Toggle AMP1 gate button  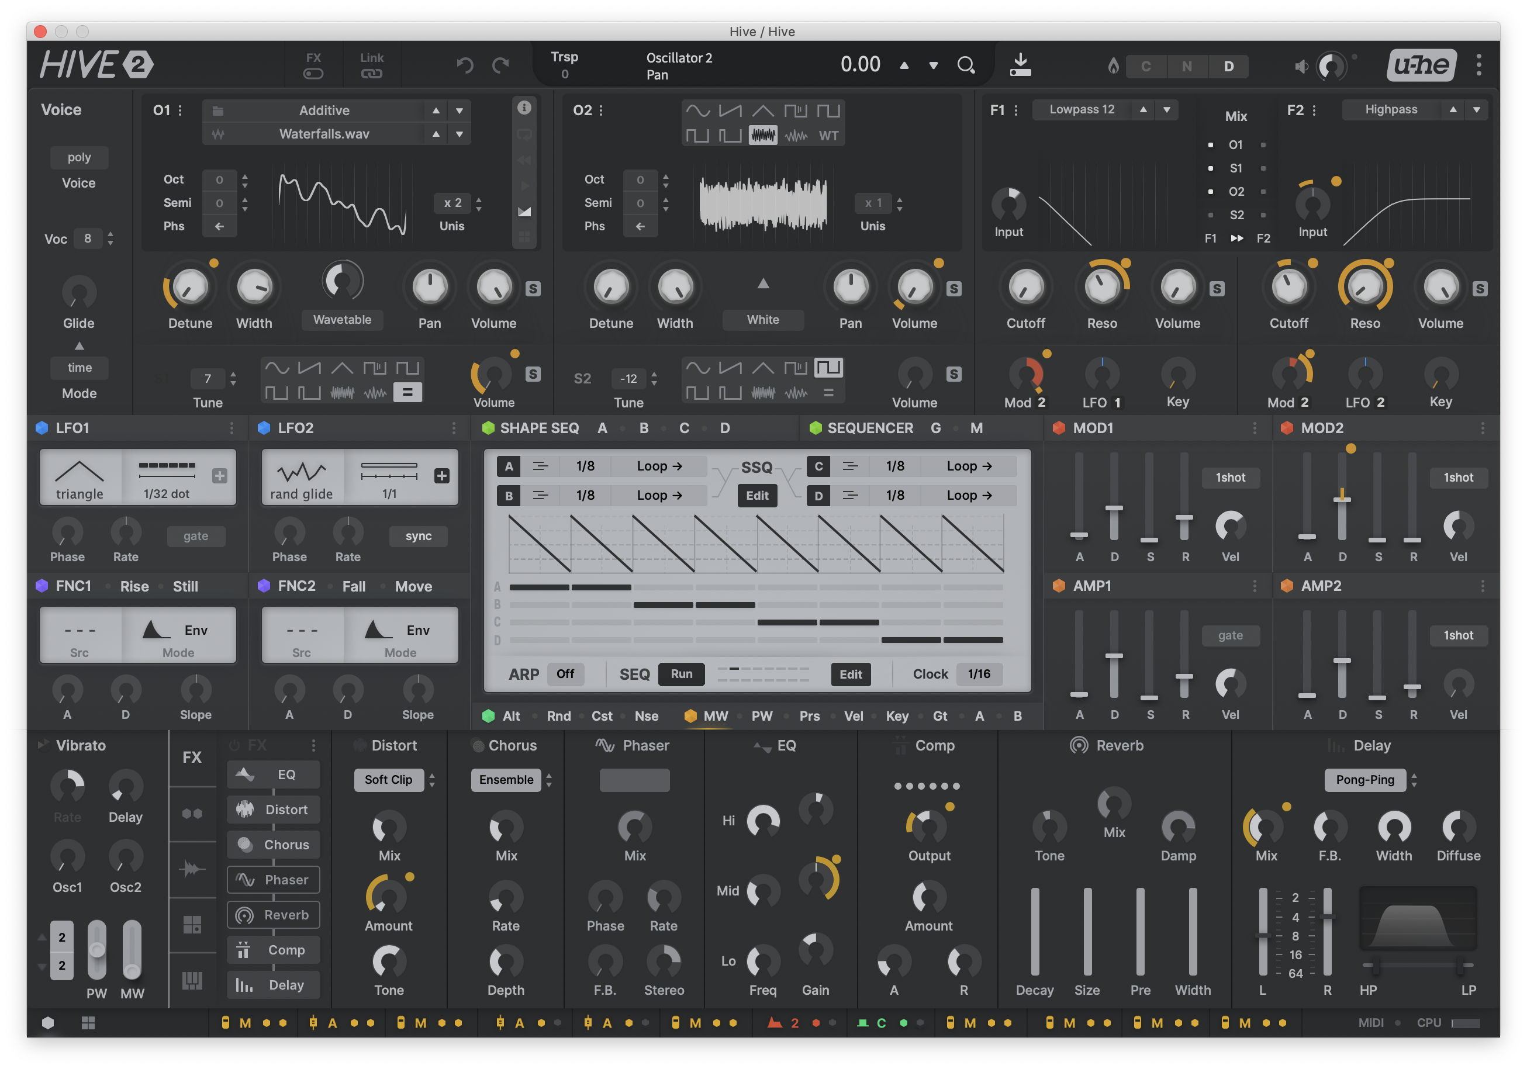coord(1231,636)
